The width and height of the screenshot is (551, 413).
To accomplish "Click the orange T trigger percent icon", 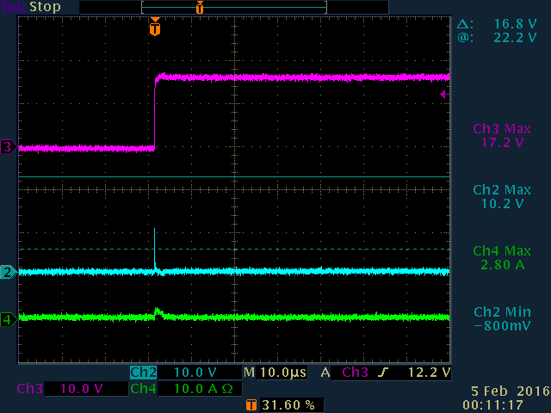I will (x=251, y=405).
